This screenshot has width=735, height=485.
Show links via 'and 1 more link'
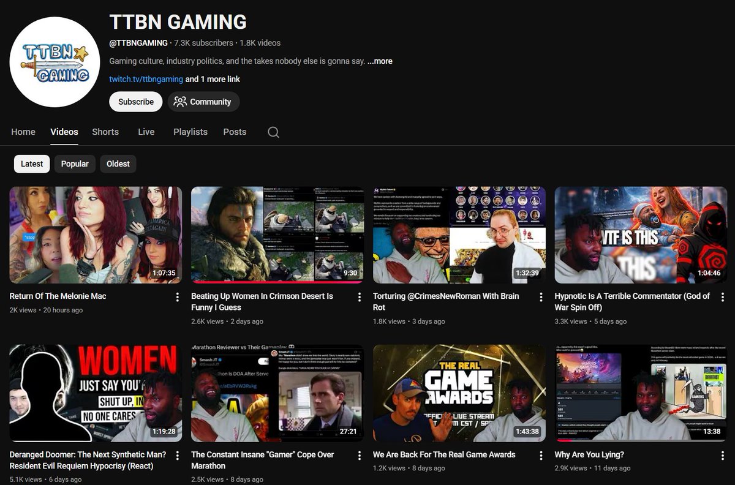(x=213, y=79)
